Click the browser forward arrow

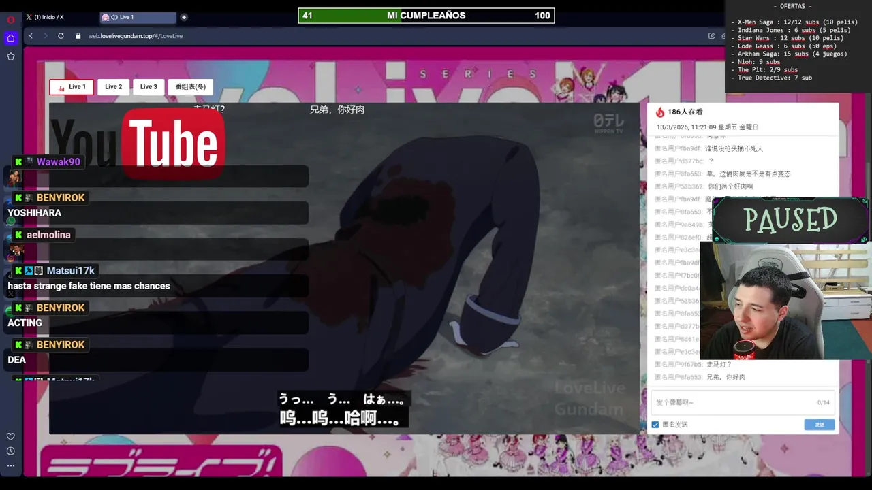coord(45,36)
